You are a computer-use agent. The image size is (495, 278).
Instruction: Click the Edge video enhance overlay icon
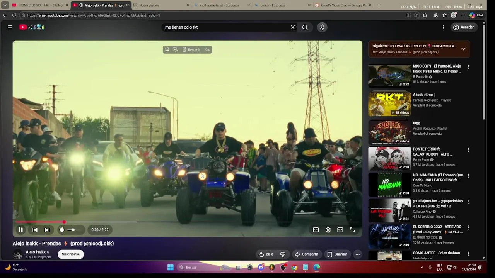[175, 50]
